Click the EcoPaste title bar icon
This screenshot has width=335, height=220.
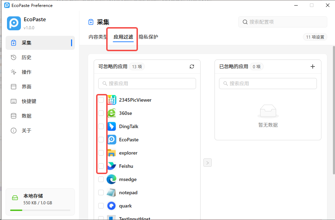click(x=7, y=5)
